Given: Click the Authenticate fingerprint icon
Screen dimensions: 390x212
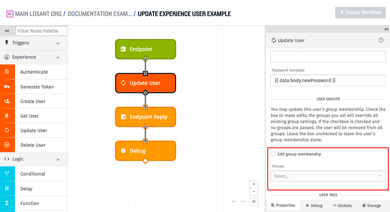Looking at the screenshot, I should point(7,72).
